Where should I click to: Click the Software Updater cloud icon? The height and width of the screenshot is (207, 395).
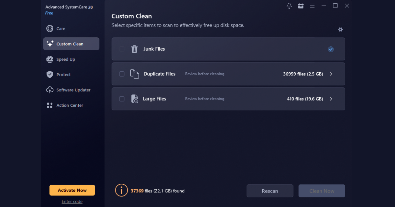(x=50, y=90)
